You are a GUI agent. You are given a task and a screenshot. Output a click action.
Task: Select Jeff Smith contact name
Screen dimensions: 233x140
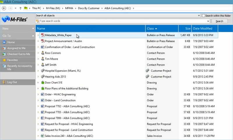(51, 65)
